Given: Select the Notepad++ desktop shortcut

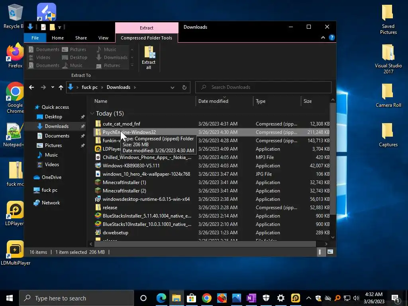Looking at the screenshot, I should [14, 135].
